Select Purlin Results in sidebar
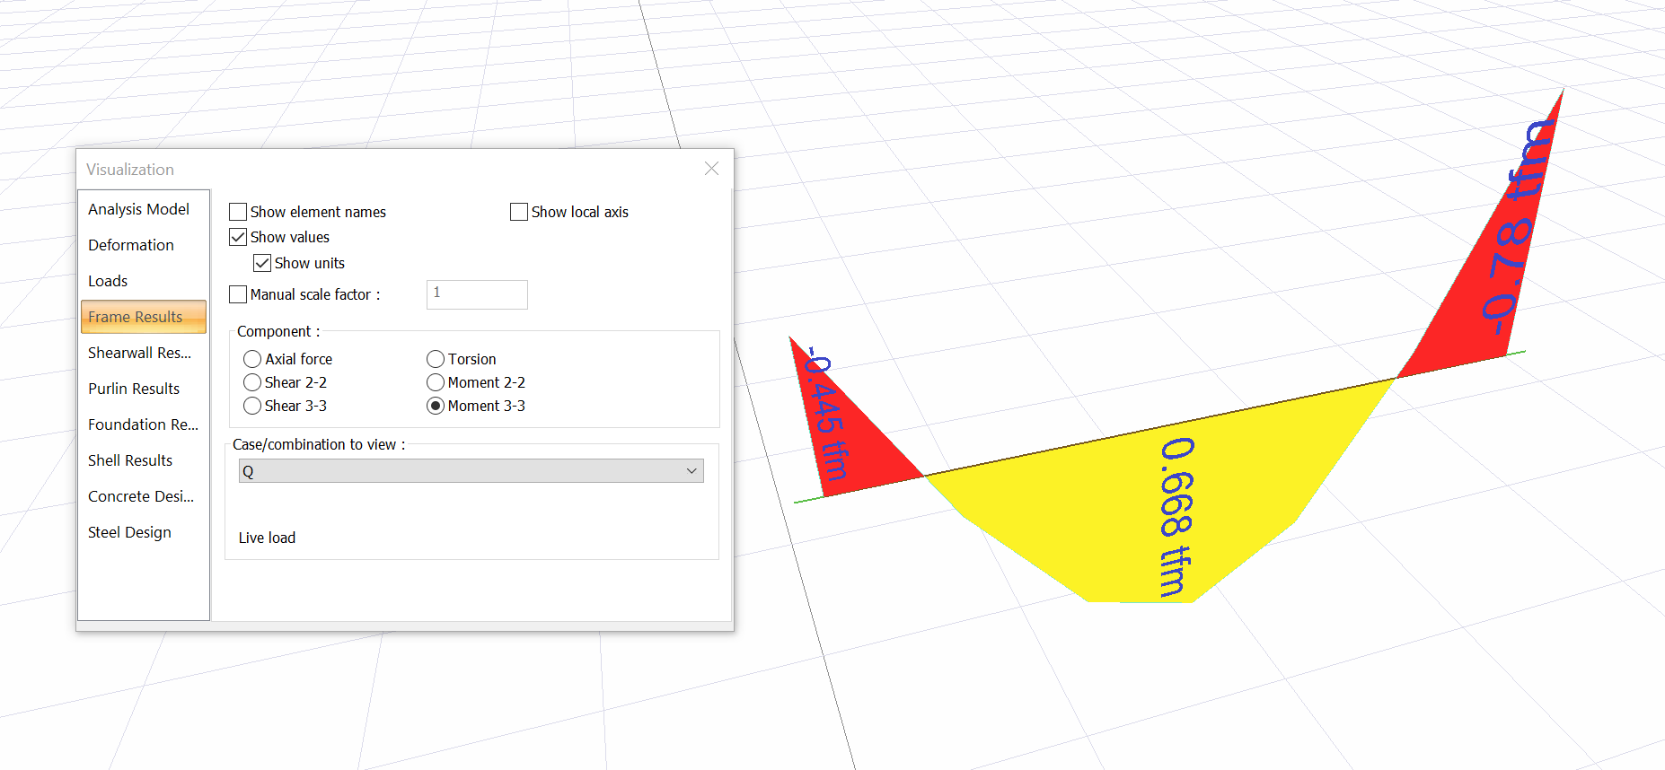Screen dimensions: 1665x770 tap(134, 389)
